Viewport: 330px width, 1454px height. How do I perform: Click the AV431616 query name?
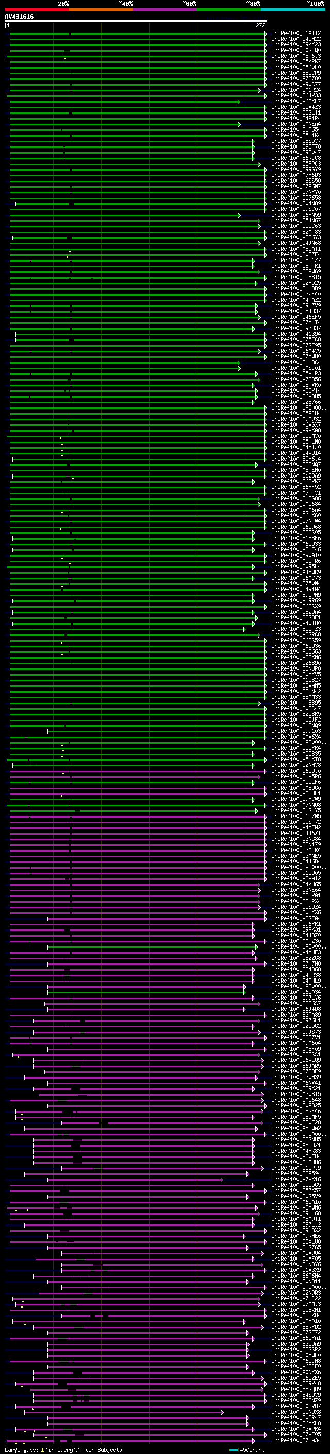[x=19, y=17]
